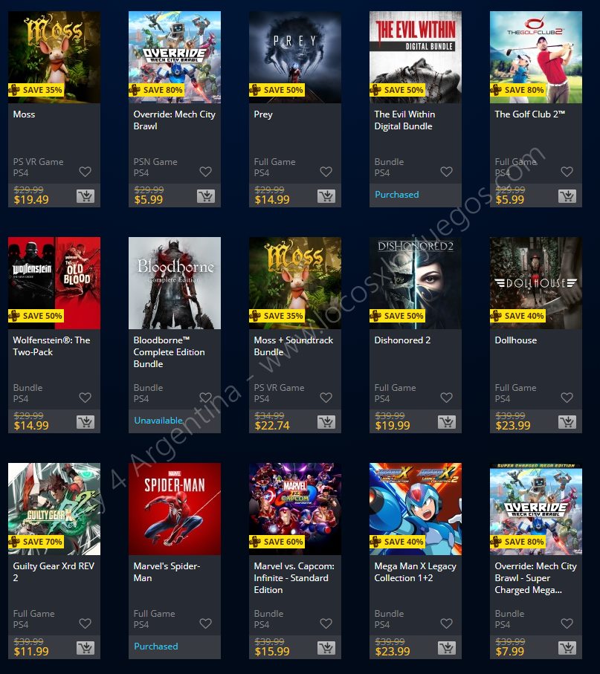This screenshot has height=674, width=600.
Task: Add Prey to the shopping cart
Action: 326,196
